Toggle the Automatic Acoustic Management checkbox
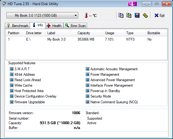This screenshot has height=139, width=173. 87,69
